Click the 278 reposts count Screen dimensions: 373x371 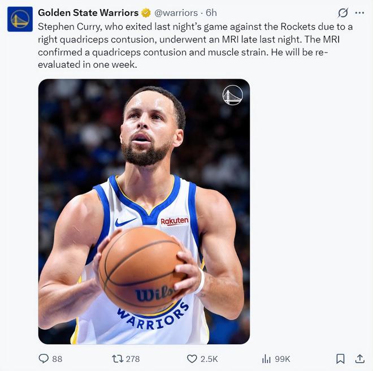133,359
